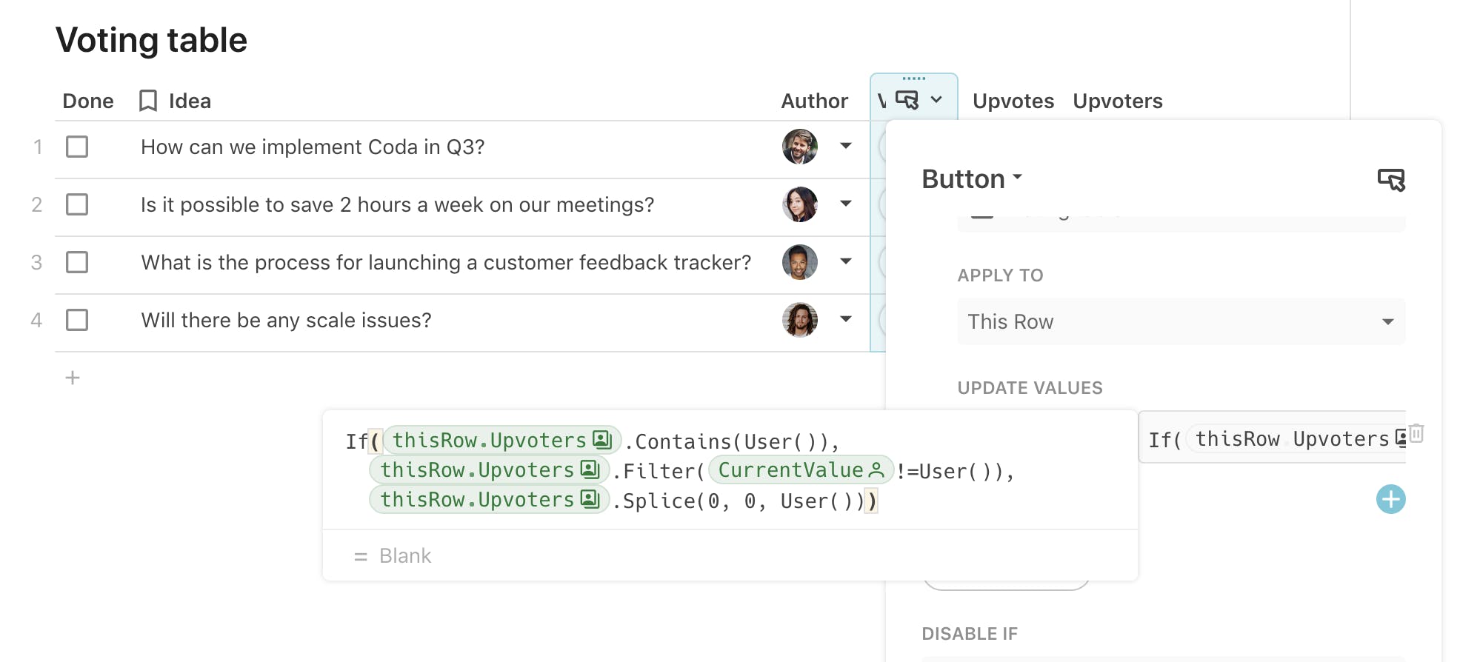Toggle Done for customer feedback tracker row
1480x662 pixels.
77,262
